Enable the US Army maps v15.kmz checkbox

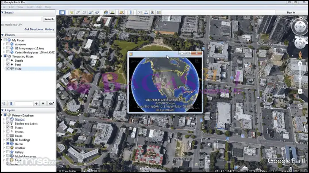pos(8,48)
